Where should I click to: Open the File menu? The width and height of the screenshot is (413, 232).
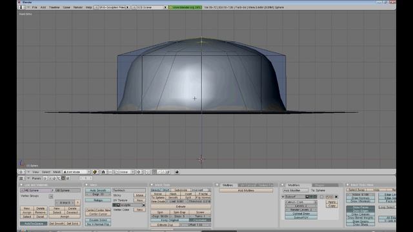[34, 7]
